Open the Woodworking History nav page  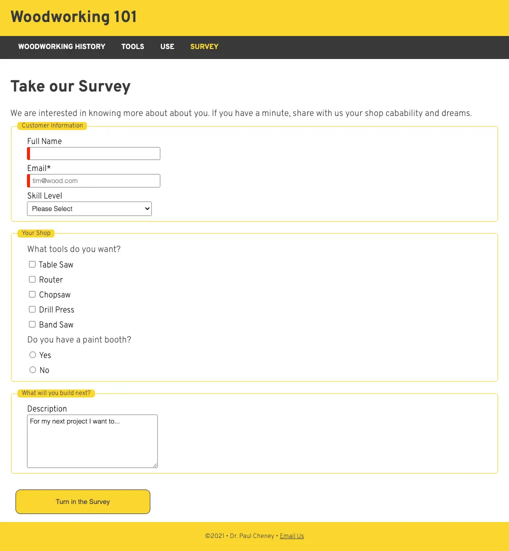point(62,46)
